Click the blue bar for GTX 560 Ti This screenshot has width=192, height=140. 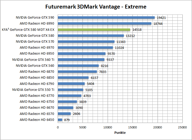(x=81, y=60)
